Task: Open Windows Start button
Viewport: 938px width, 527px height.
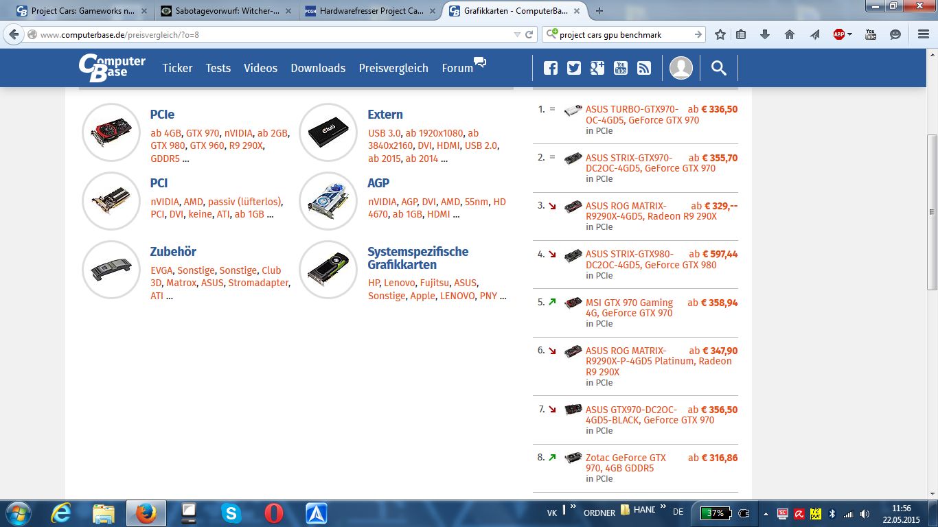Action: [x=17, y=513]
